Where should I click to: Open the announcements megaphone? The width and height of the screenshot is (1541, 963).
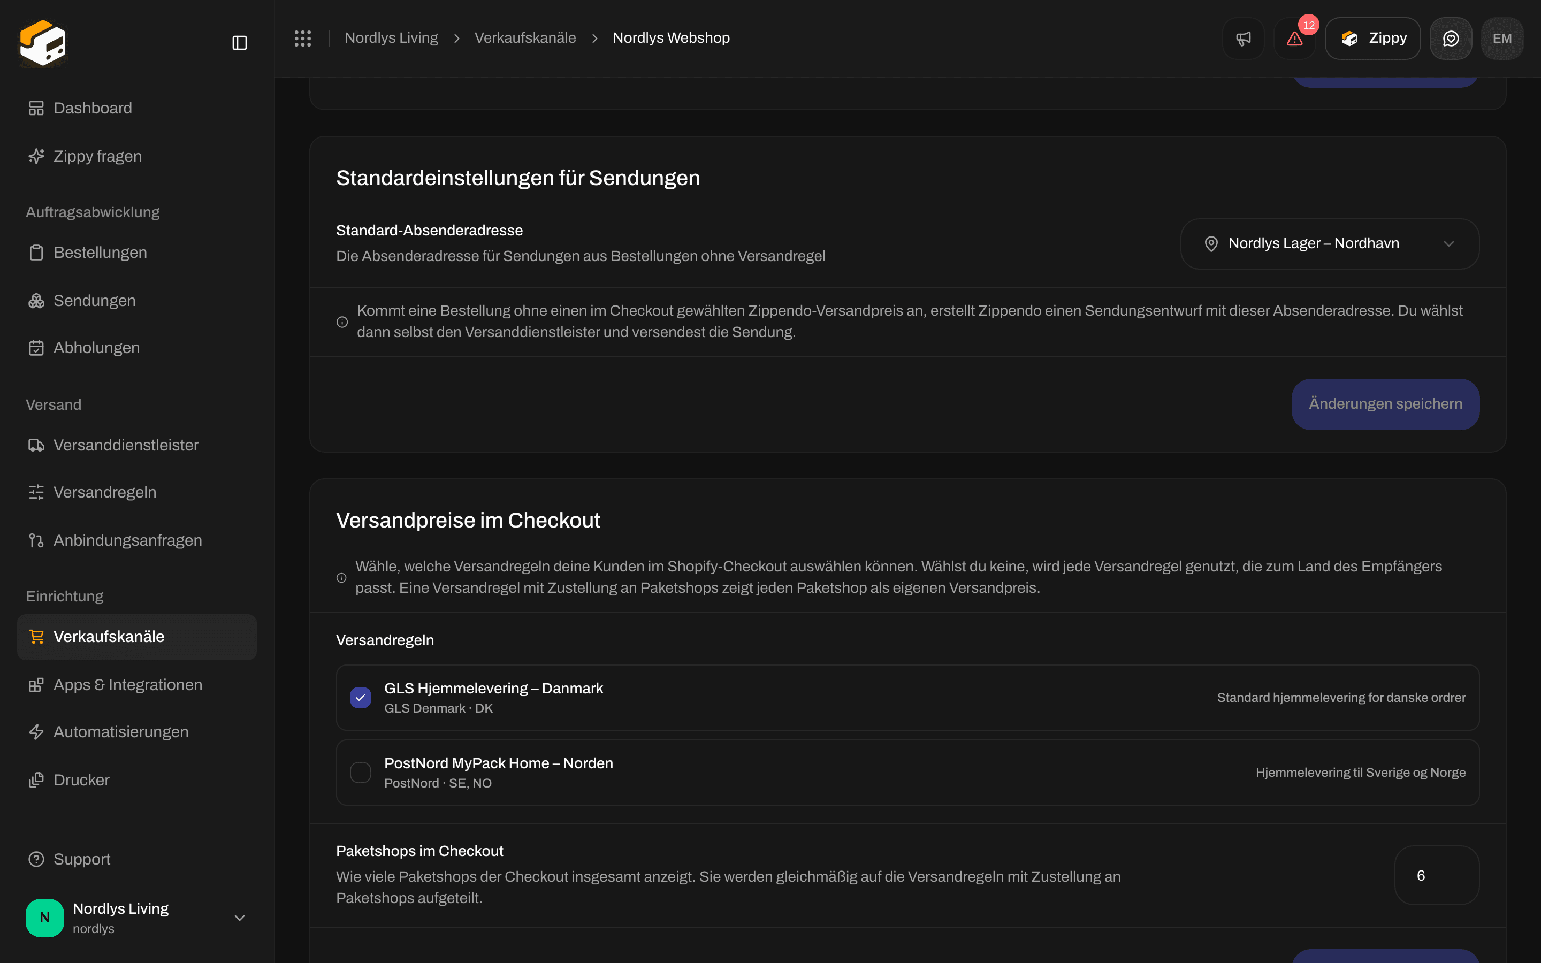tap(1243, 38)
